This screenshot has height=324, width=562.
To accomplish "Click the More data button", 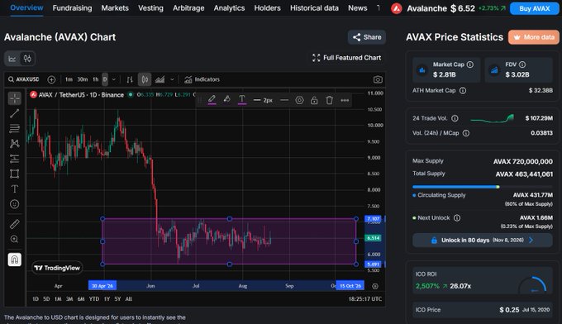I will click(x=534, y=37).
